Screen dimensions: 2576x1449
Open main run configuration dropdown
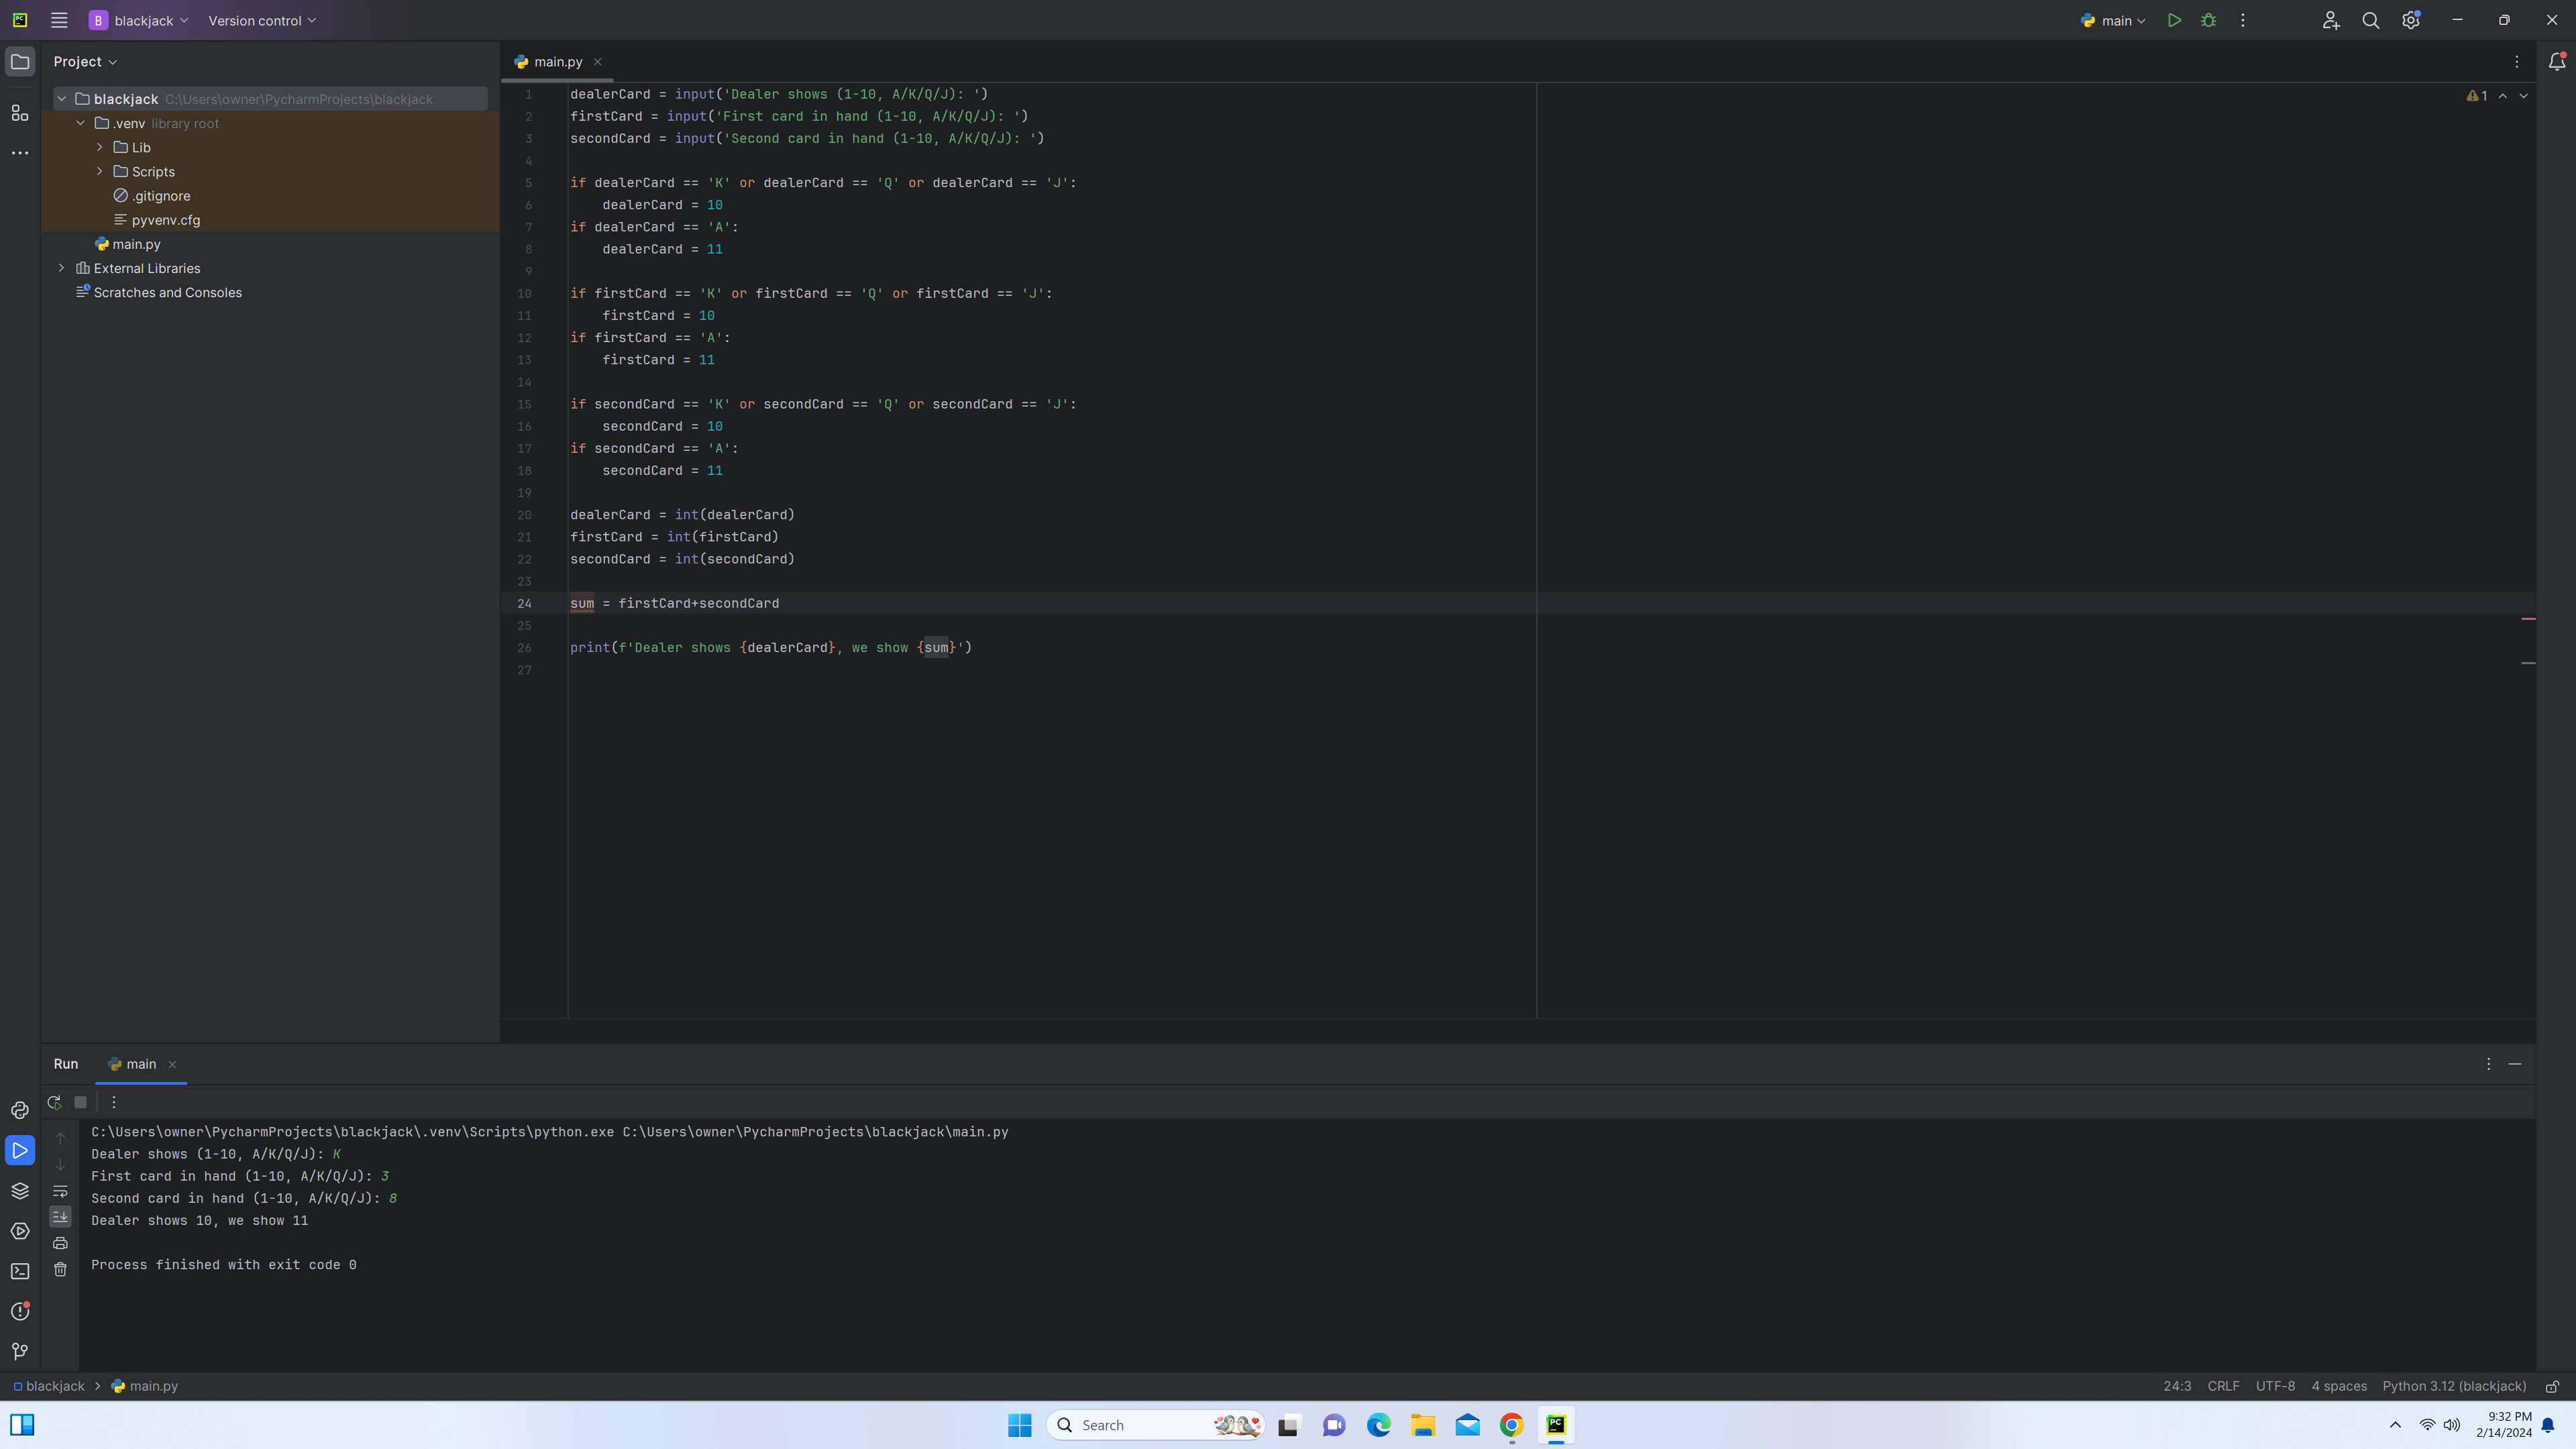2112,20
